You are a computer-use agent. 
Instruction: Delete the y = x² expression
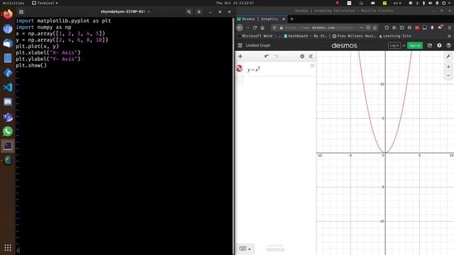click(312, 66)
